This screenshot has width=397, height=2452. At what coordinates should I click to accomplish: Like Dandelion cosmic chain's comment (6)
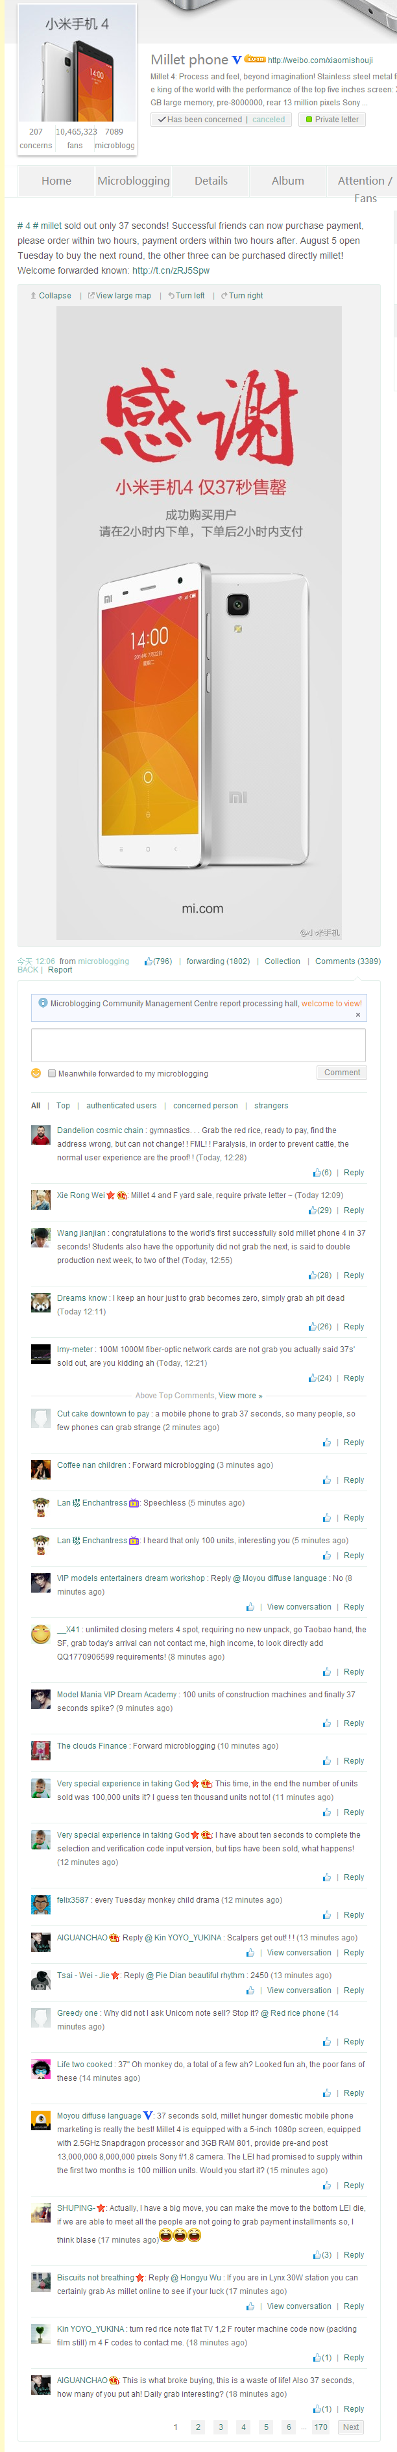click(322, 1173)
